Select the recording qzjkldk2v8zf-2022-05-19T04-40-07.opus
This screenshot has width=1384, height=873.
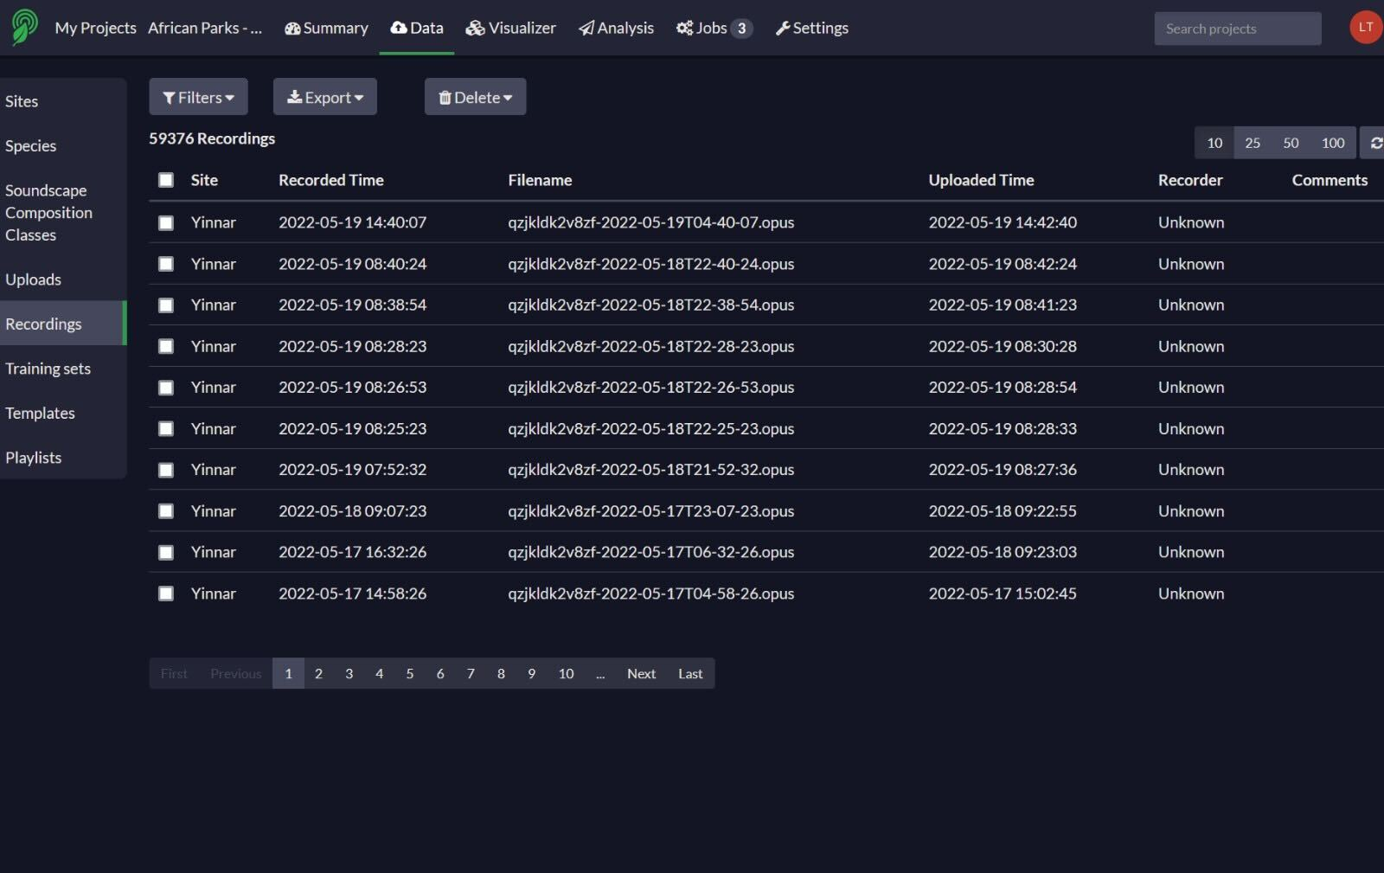pyautogui.click(x=165, y=221)
